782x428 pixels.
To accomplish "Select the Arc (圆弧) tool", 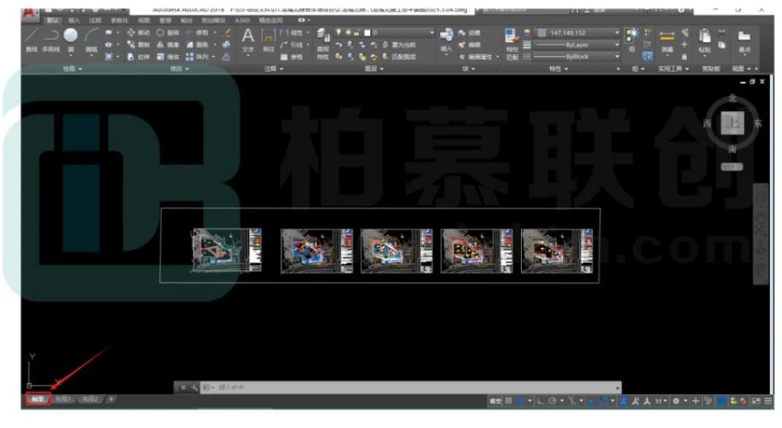I will (91, 39).
